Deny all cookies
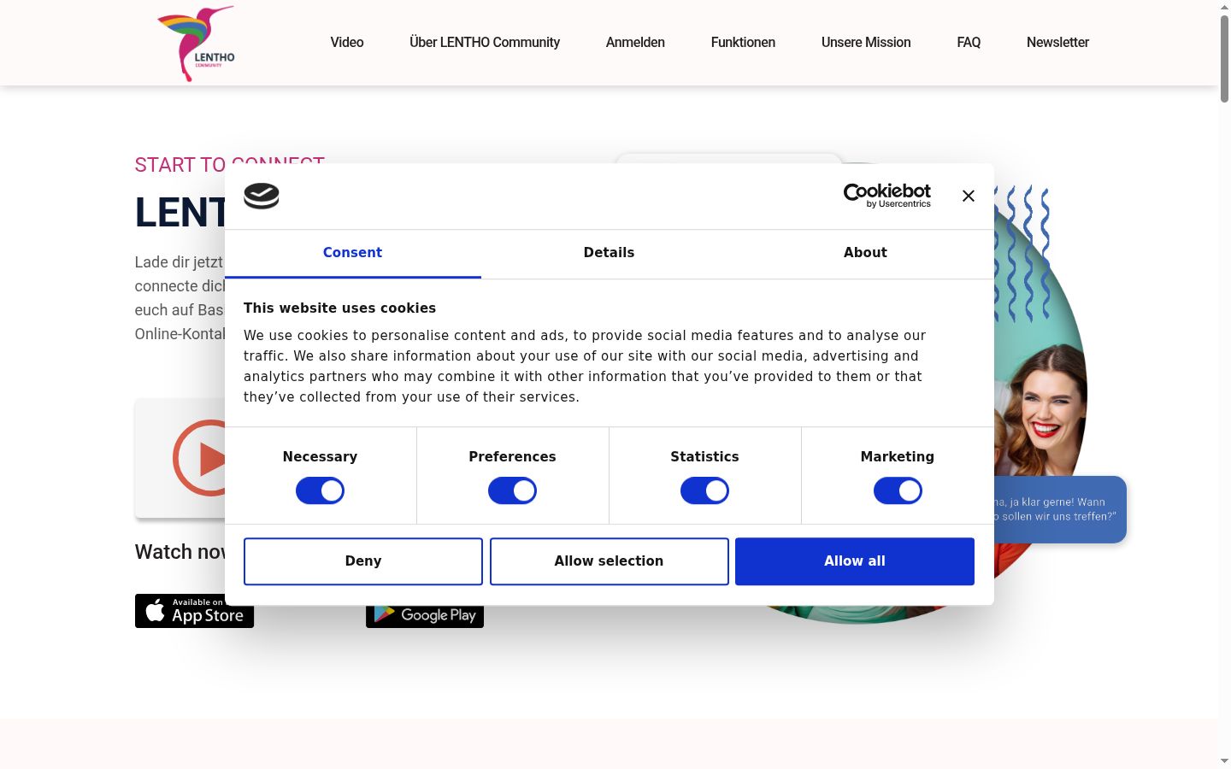Image resolution: width=1231 pixels, height=769 pixels. (x=363, y=561)
